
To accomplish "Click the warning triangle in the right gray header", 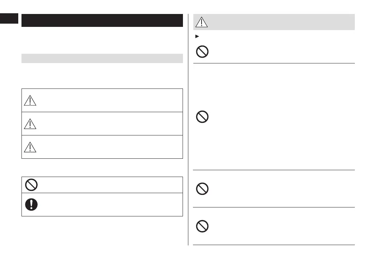I will click(203, 22).
